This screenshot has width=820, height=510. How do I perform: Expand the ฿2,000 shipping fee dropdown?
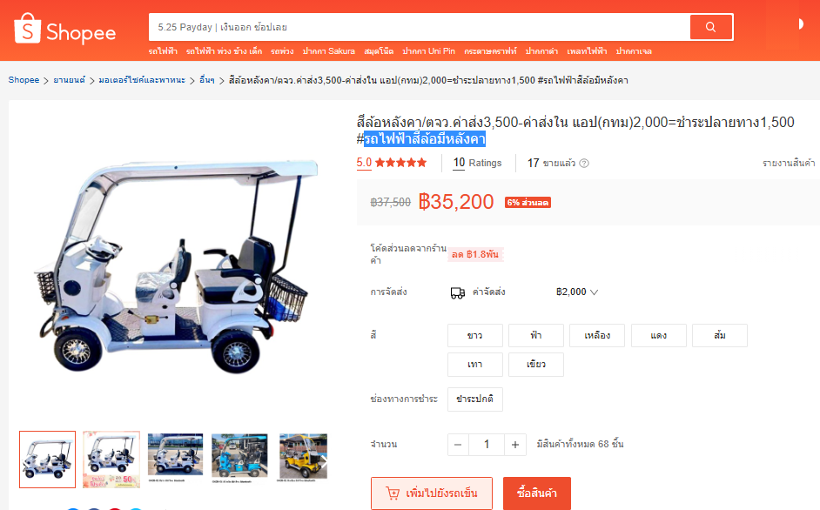(577, 292)
